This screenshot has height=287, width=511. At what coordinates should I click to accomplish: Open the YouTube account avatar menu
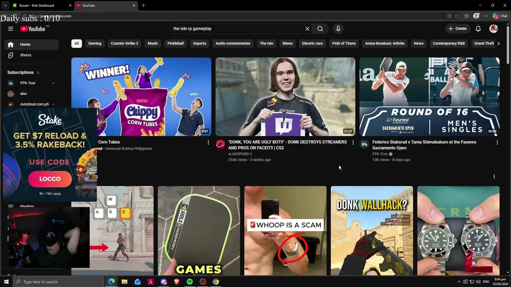[494, 29]
